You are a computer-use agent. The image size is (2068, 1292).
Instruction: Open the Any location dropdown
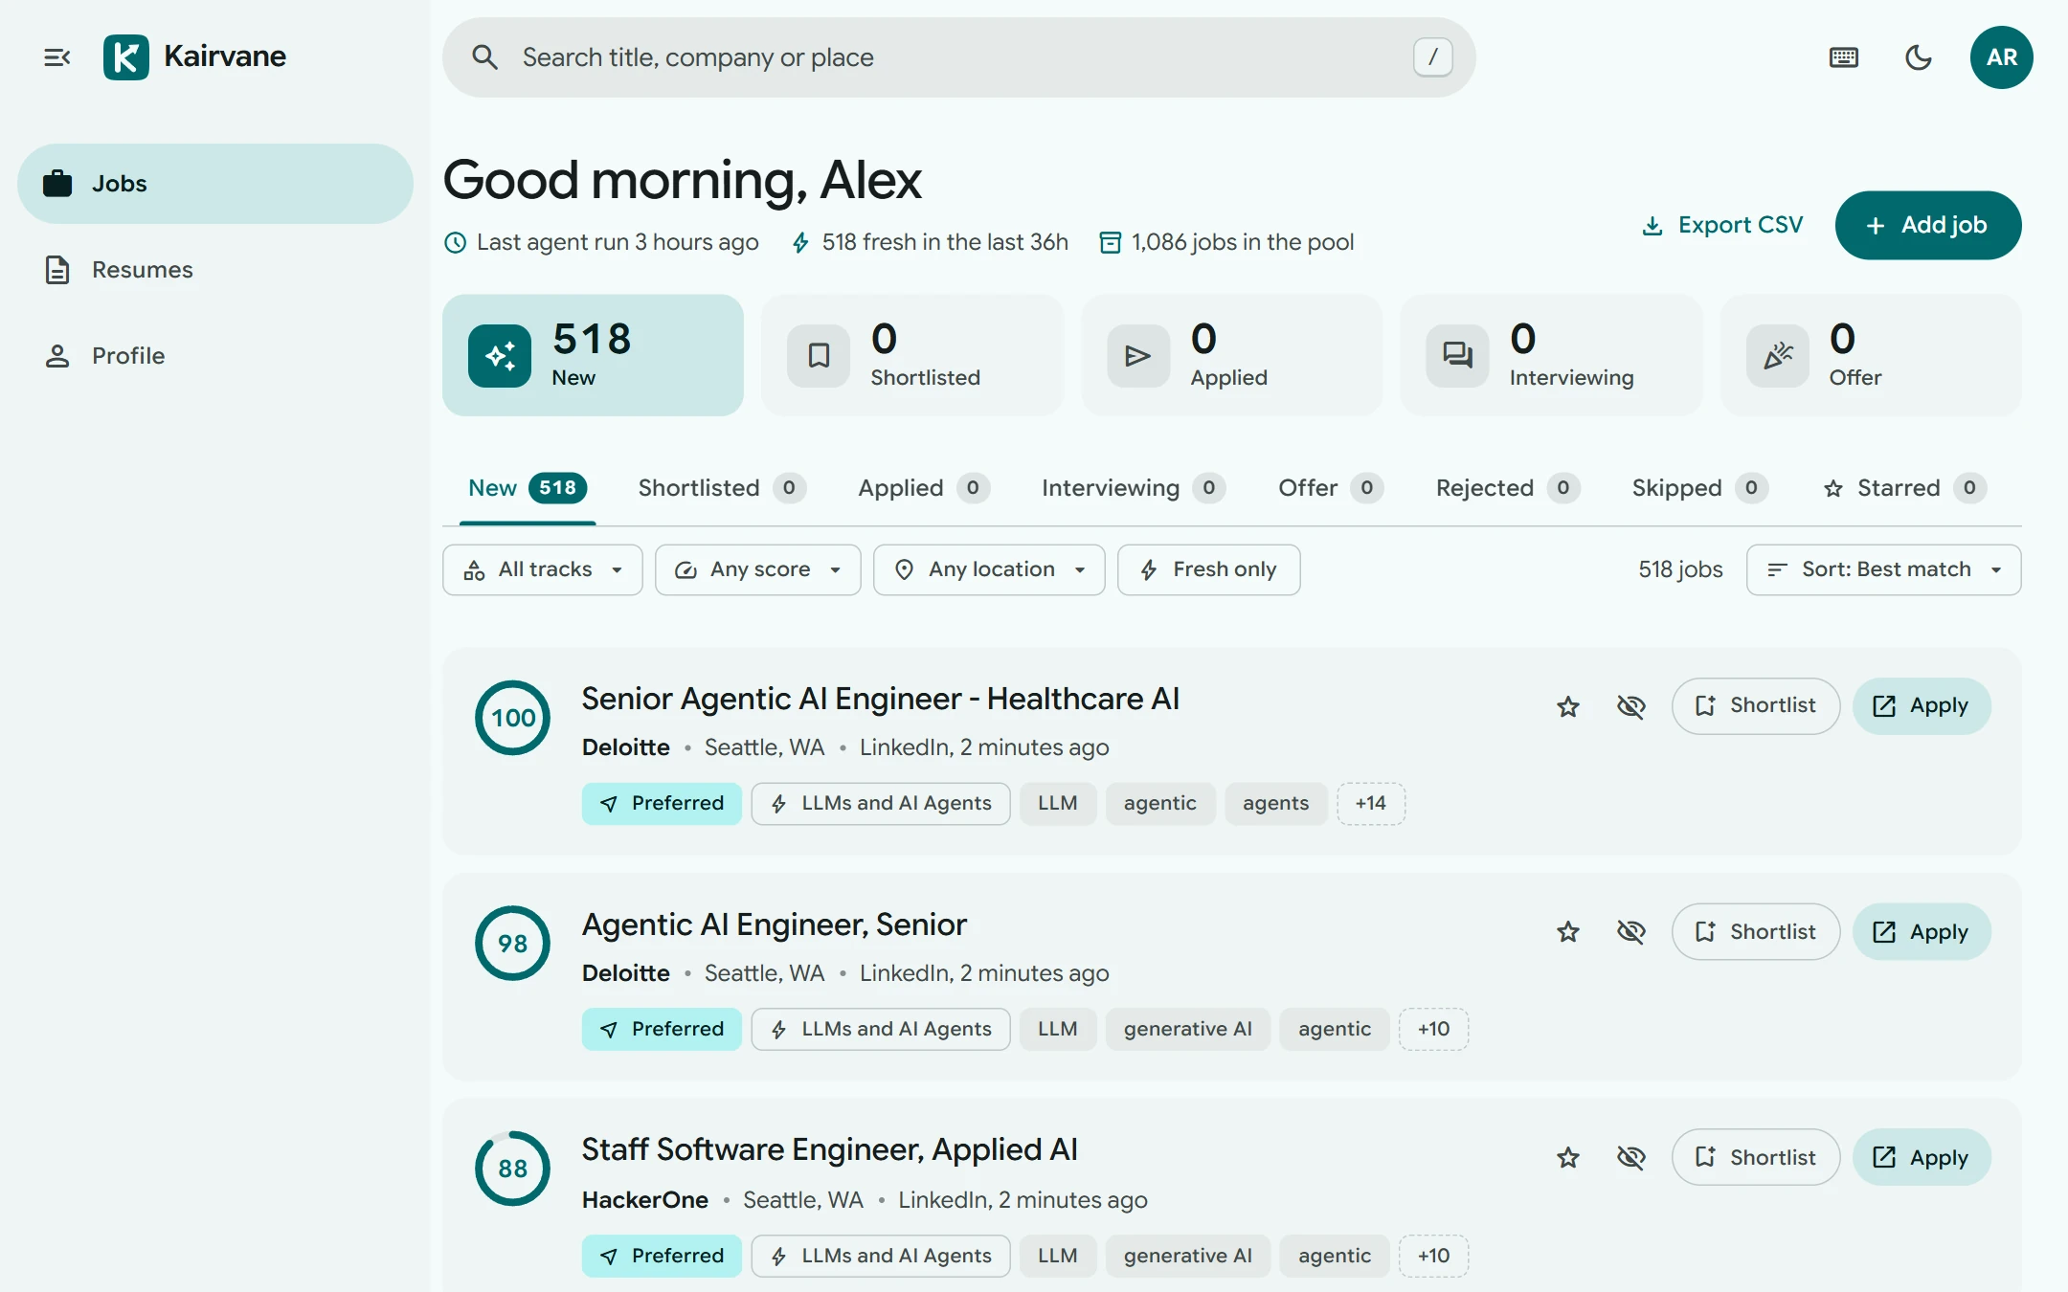pyautogui.click(x=989, y=570)
